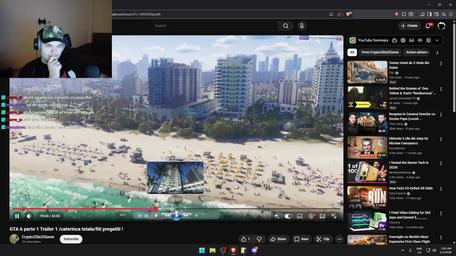The height and width of the screenshot is (256, 456).
Task: Open Brave playlist music note icon
Action: pyautogui.click(x=422, y=14)
